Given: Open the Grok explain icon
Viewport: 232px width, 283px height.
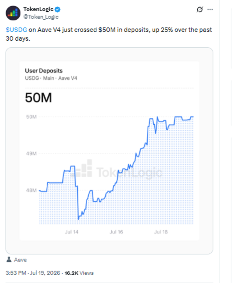Looking at the screenshot, I should pyautogui.click(x=200, y=9).
